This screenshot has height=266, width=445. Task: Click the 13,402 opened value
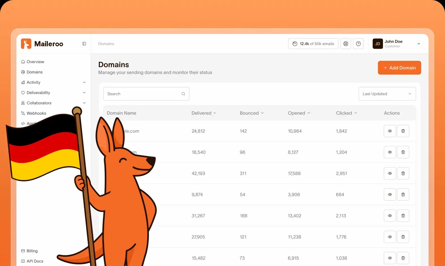point(294,216)
